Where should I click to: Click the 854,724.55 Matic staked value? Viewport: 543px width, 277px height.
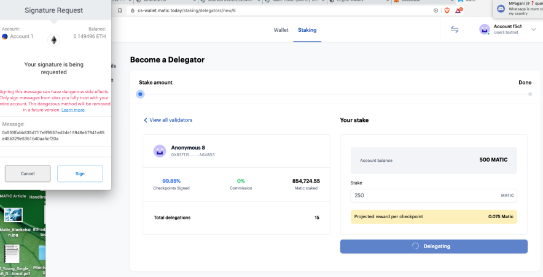click(306, 181)
